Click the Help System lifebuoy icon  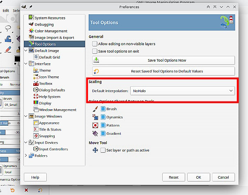point(36,96)
